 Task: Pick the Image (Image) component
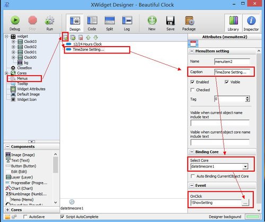(23, 155)
